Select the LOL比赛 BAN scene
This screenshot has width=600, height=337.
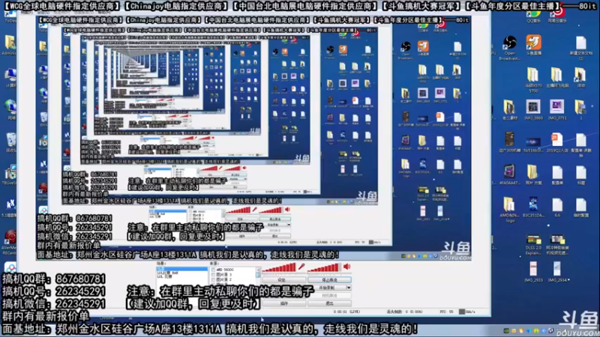[167, 273]
